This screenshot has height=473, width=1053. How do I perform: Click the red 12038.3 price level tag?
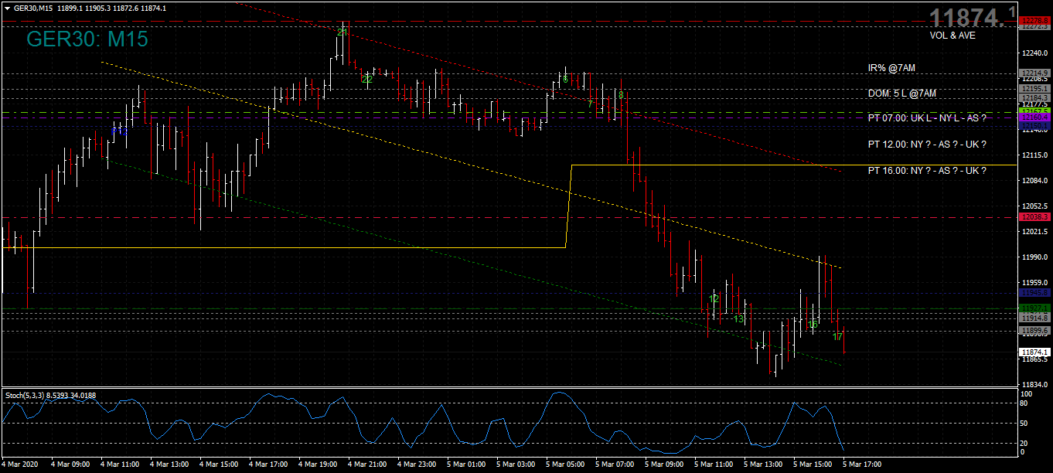pos(1033,217)
